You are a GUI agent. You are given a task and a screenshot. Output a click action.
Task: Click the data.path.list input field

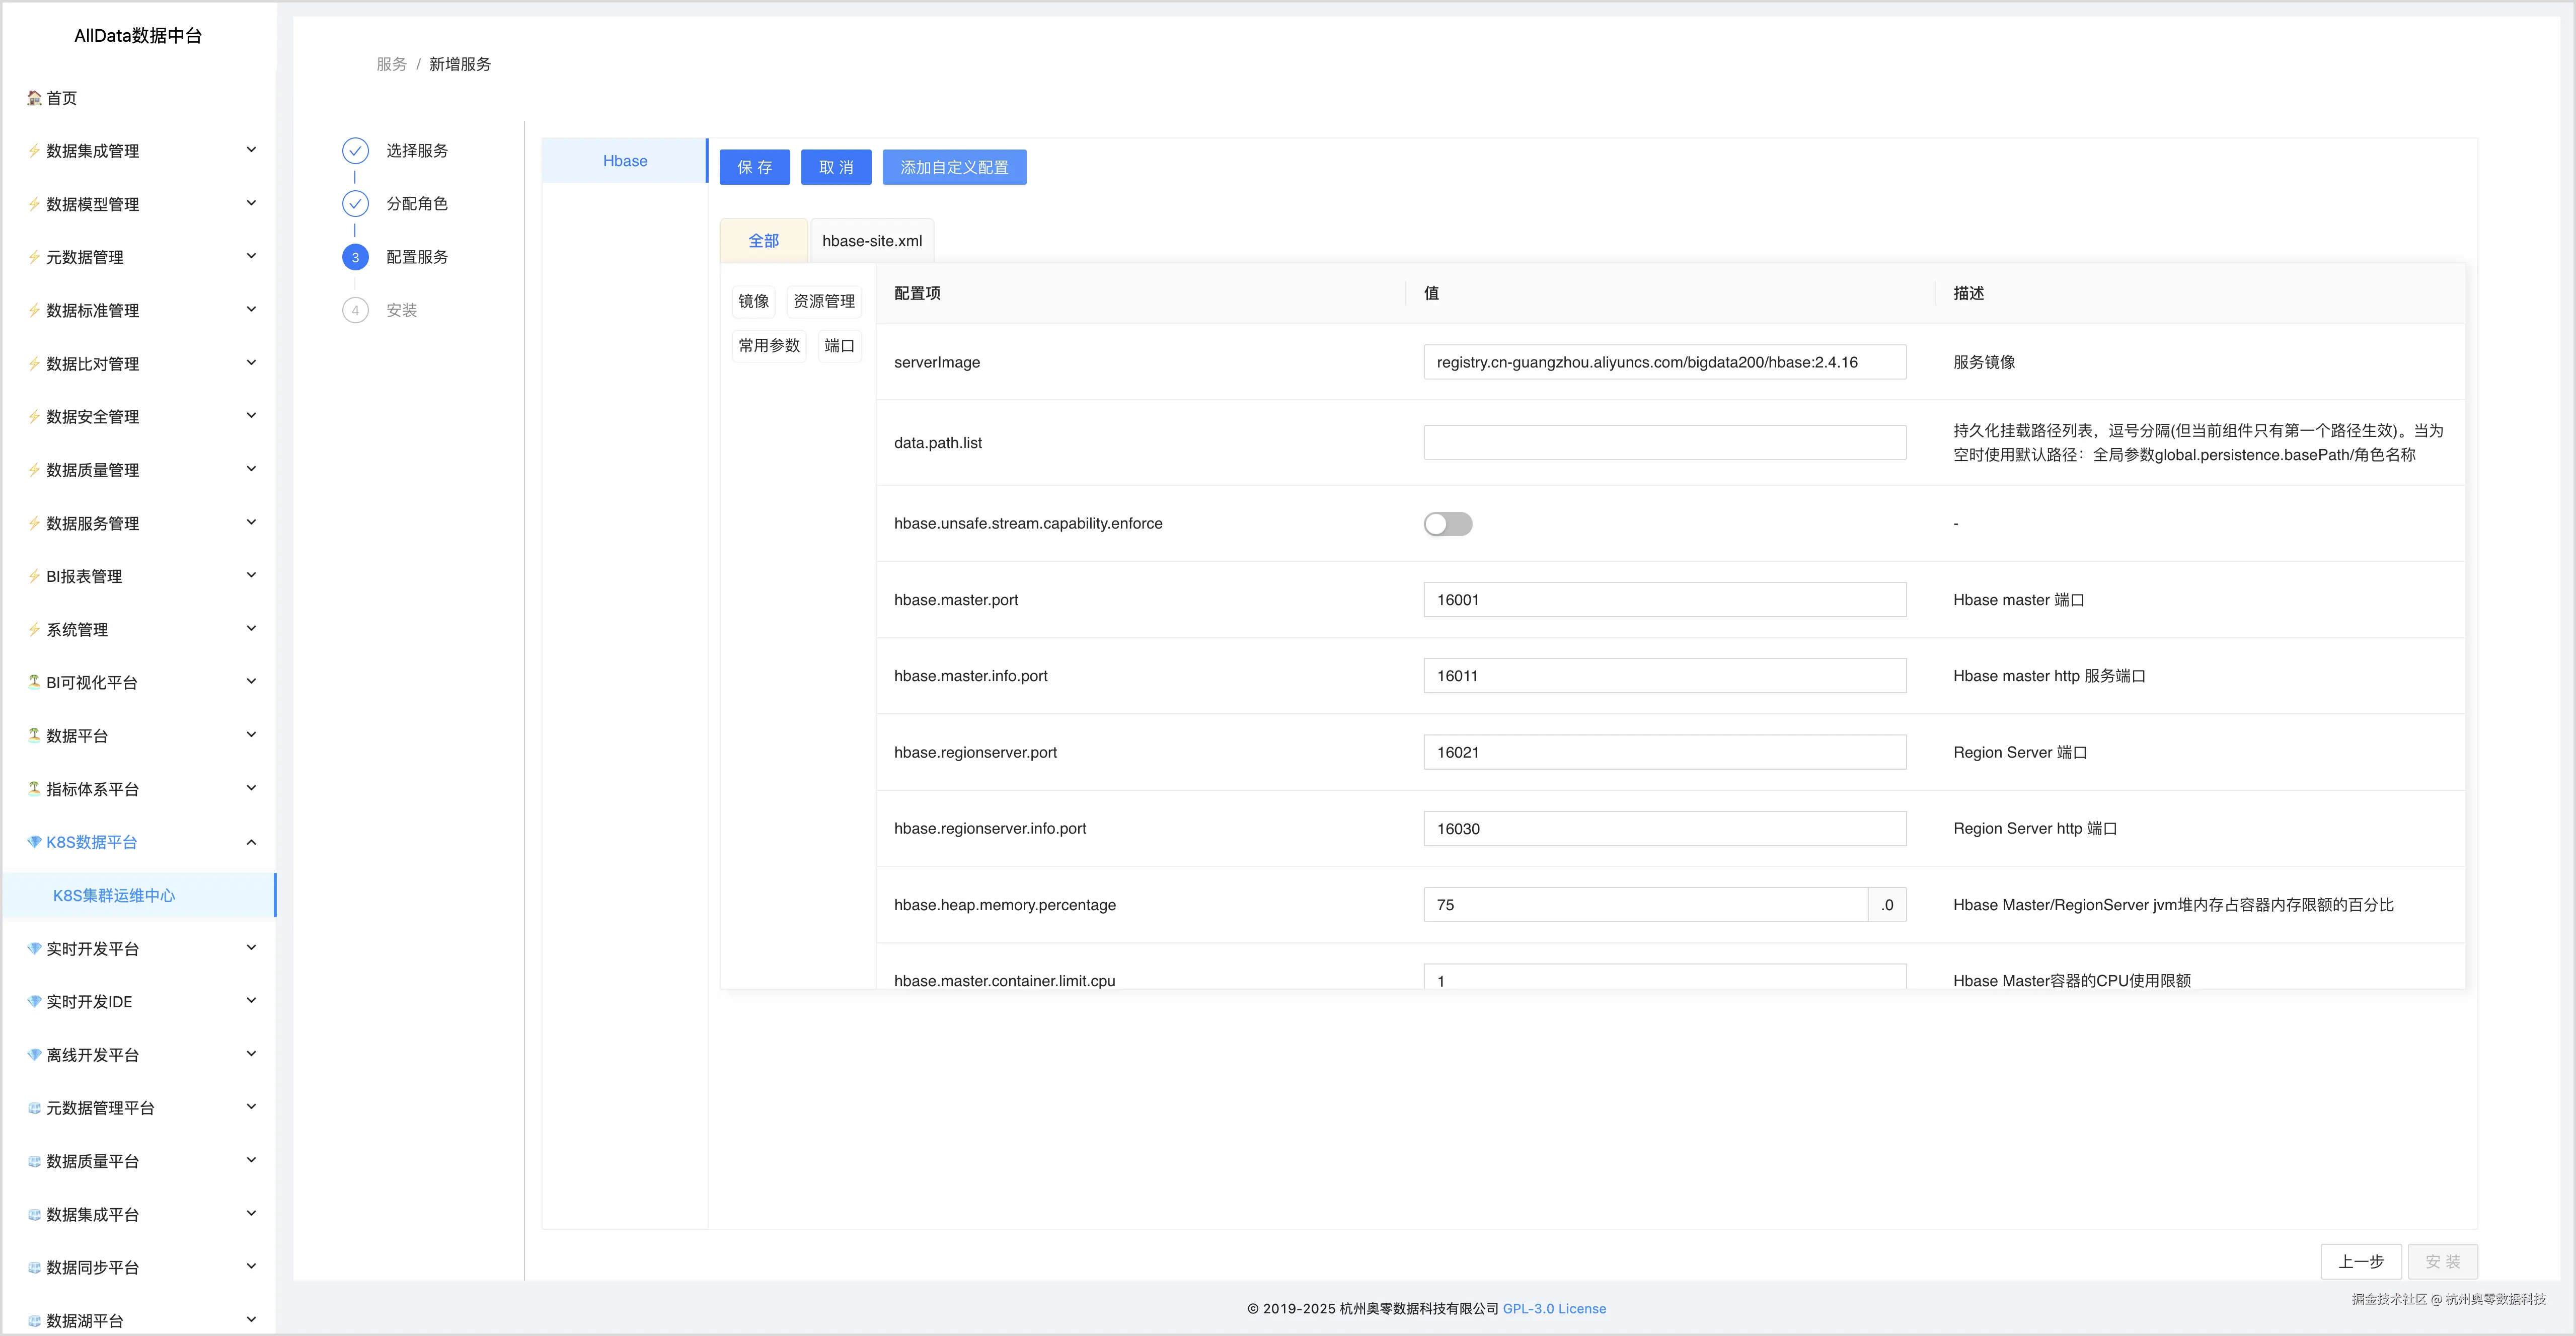(x=1664, y=443)
